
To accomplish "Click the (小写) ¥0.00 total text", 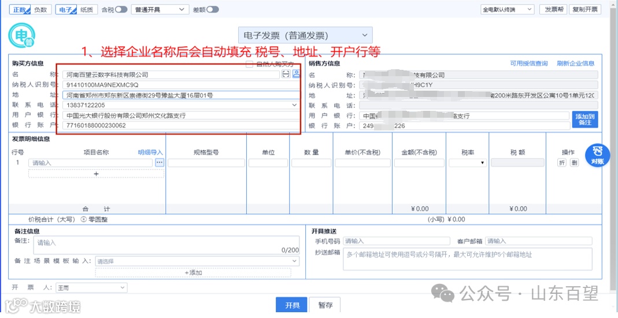I will tap(446, 219).
